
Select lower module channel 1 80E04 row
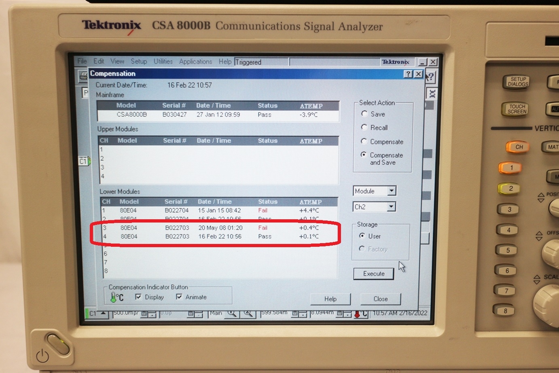click(219, 210)
